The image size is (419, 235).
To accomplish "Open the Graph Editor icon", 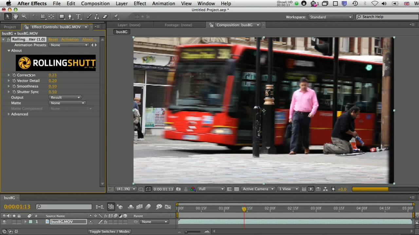I will click(x=168, y=207).
